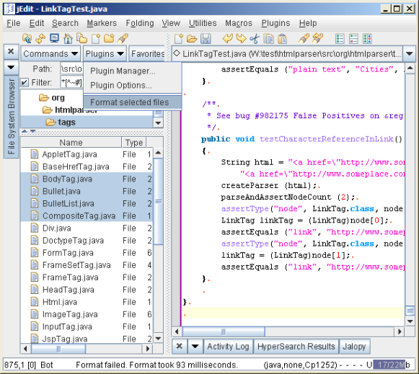Click down arrow of editor vertical scrollbar

point(410,321)
